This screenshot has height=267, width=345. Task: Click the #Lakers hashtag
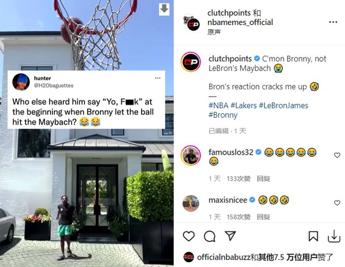click(244, 106)
